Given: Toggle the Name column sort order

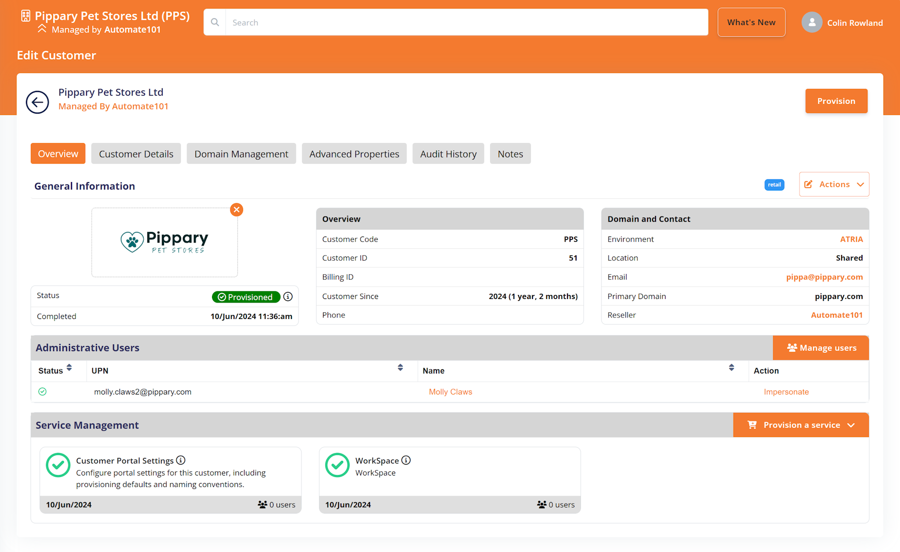Looking at the screenshot, I should click(x=731, y=367).
